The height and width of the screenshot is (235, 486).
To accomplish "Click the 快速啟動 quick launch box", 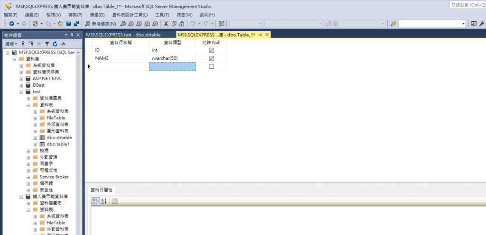I will pos(467,5).
